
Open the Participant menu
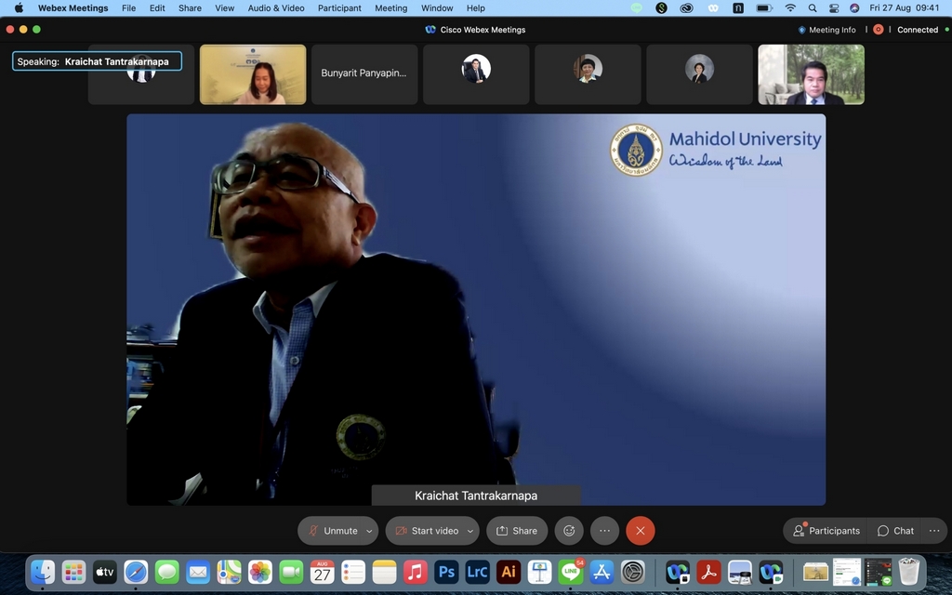[x=339, y=8]
